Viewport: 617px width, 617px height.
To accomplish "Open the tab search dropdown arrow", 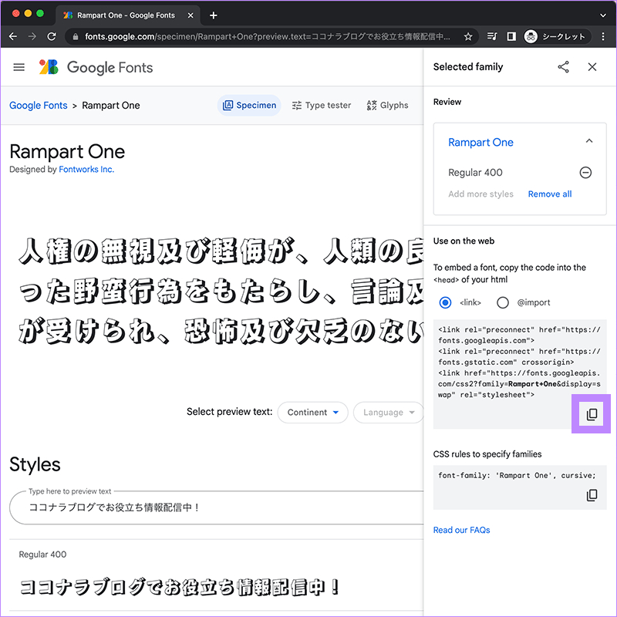I will pos(602,15).
